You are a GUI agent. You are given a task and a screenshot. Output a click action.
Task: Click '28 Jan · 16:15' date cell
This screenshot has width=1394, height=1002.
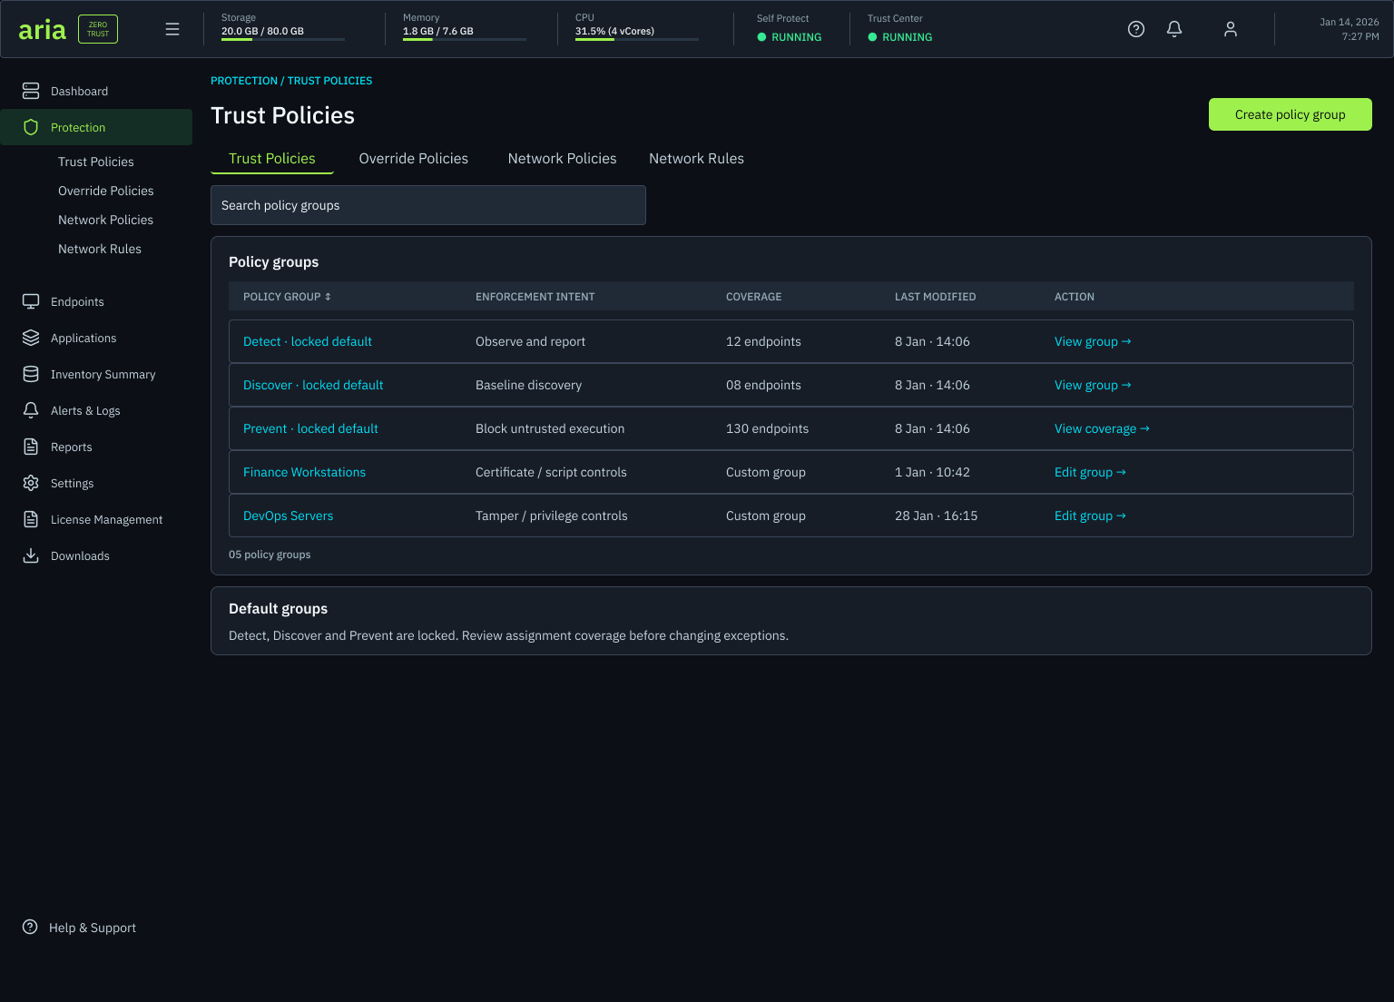937,516
